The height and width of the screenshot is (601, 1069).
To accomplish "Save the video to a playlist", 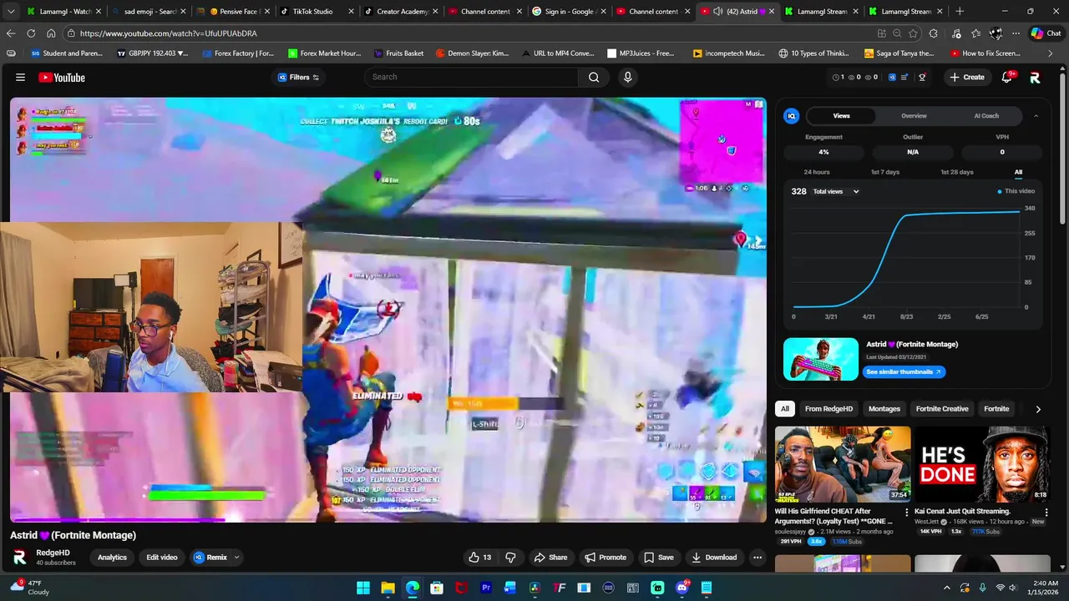I will (x=658, y=557).
